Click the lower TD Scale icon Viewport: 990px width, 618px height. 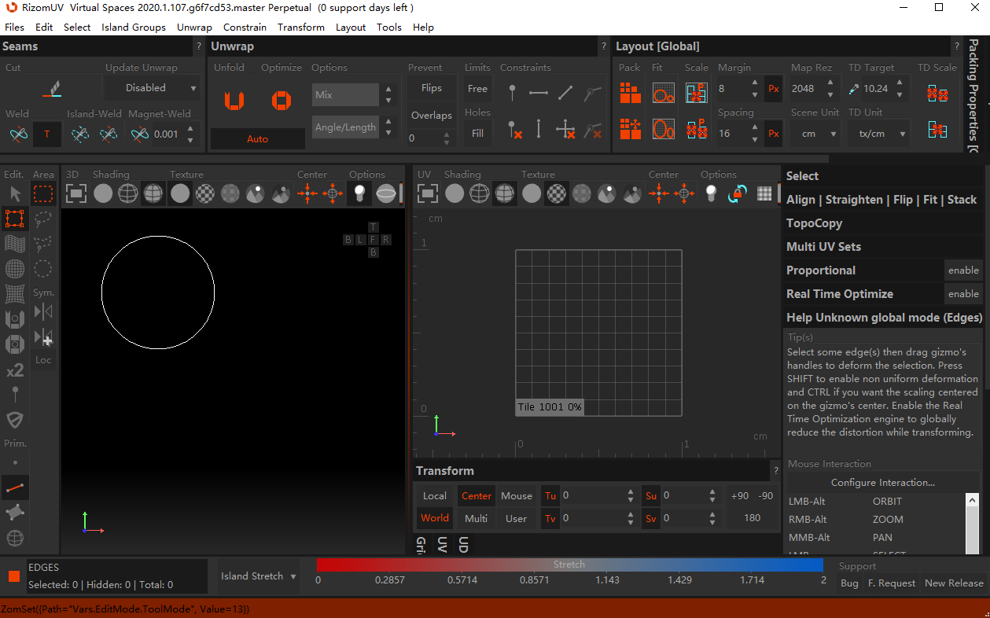point(937,130)
